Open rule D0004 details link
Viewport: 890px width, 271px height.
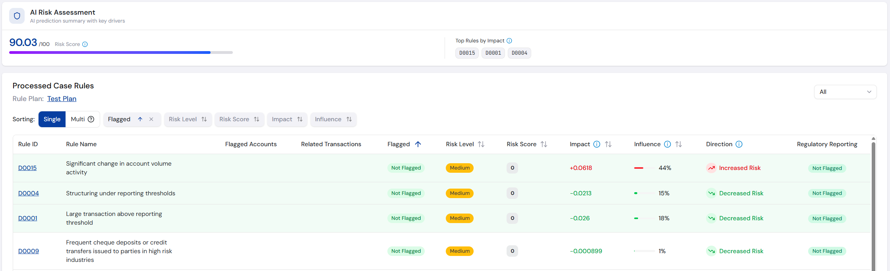tap(29, 193)
